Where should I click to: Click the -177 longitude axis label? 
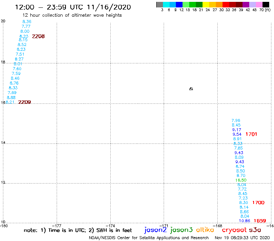point(57,226)
